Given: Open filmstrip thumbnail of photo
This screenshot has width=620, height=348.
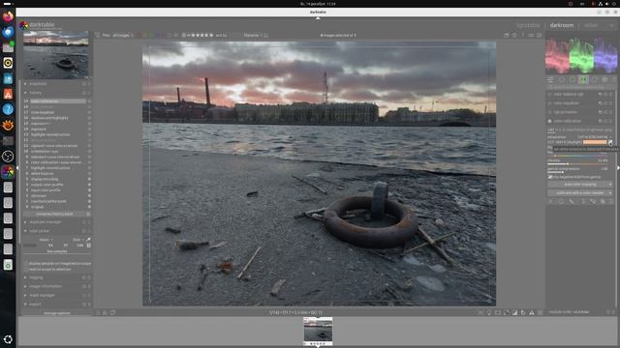Looking at the screenshot, I should 318,331.
